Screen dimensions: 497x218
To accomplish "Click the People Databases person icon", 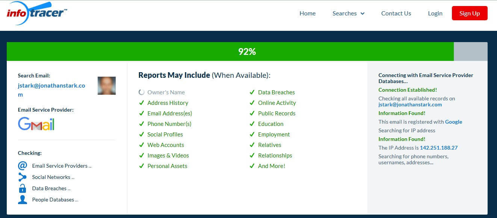I will point(23,199).
